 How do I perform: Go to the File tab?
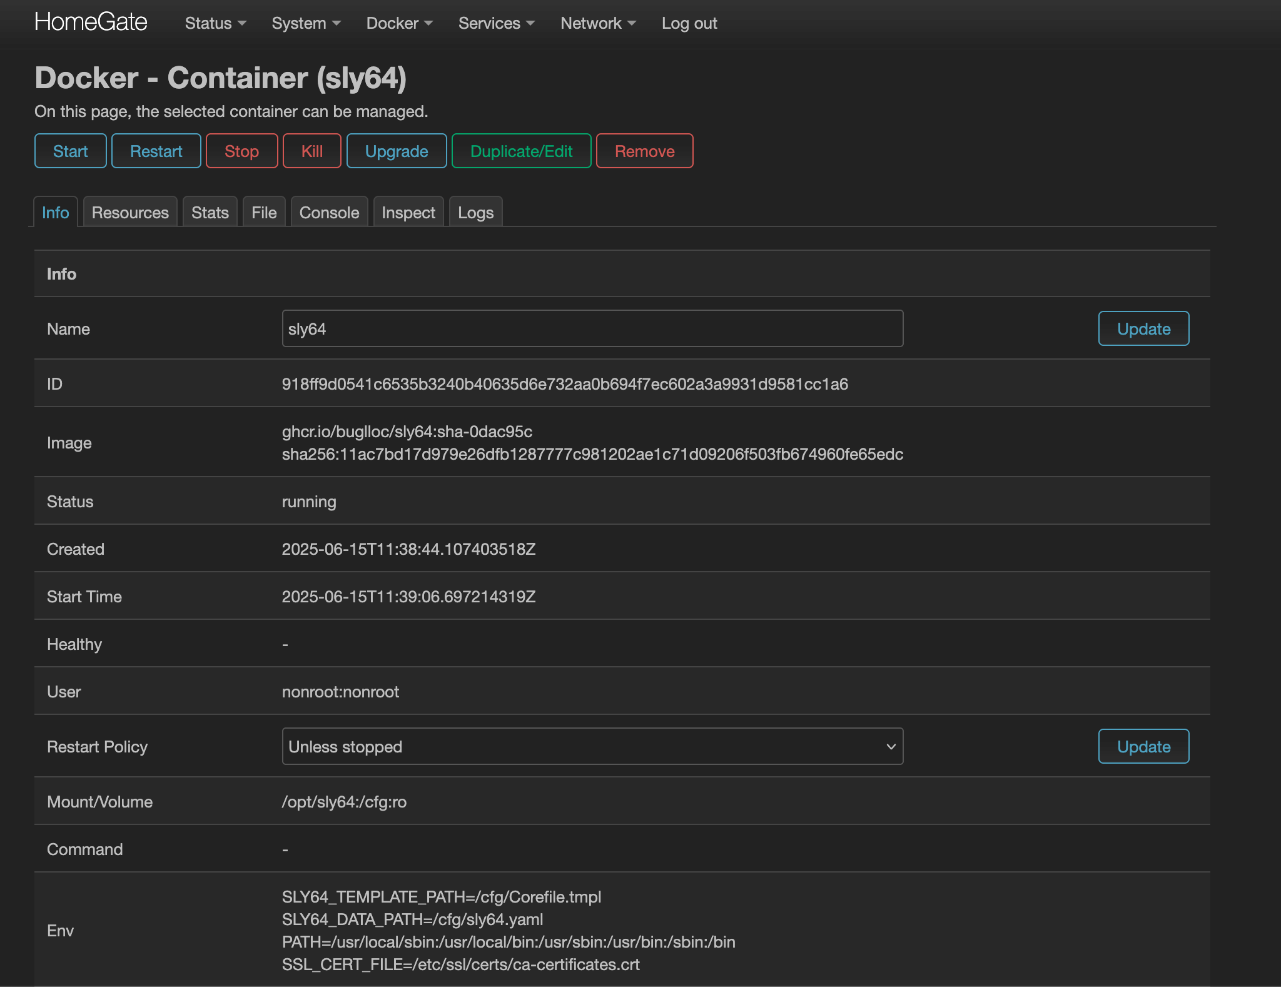coord(264,212)
